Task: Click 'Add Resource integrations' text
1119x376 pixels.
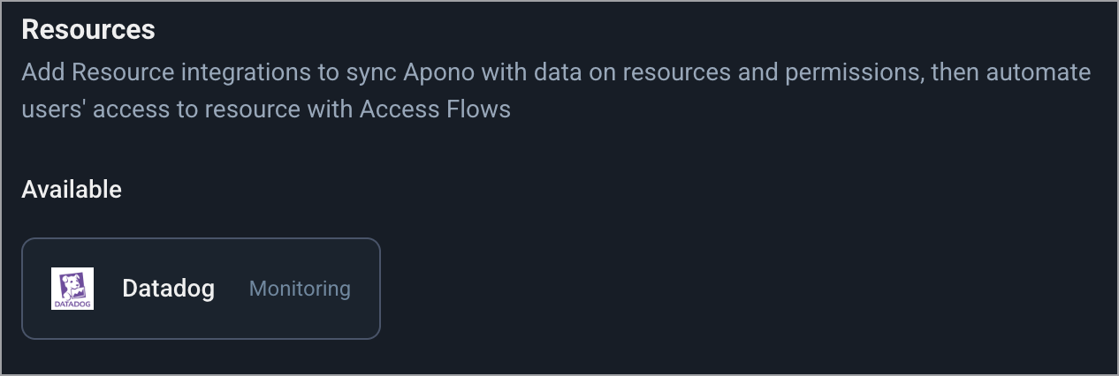Action: point(165,71)
